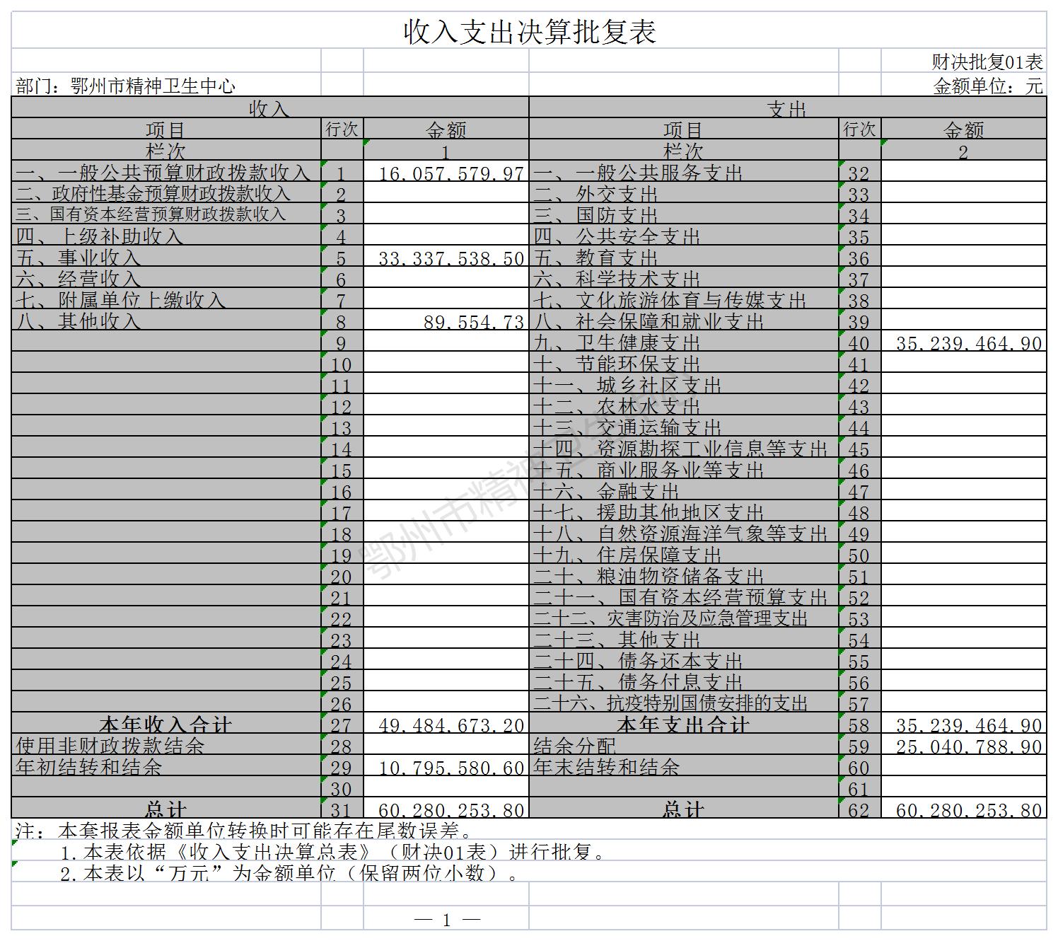Select the 上级补助收入 cell
1058x941 pixels.
coord(166,236)
